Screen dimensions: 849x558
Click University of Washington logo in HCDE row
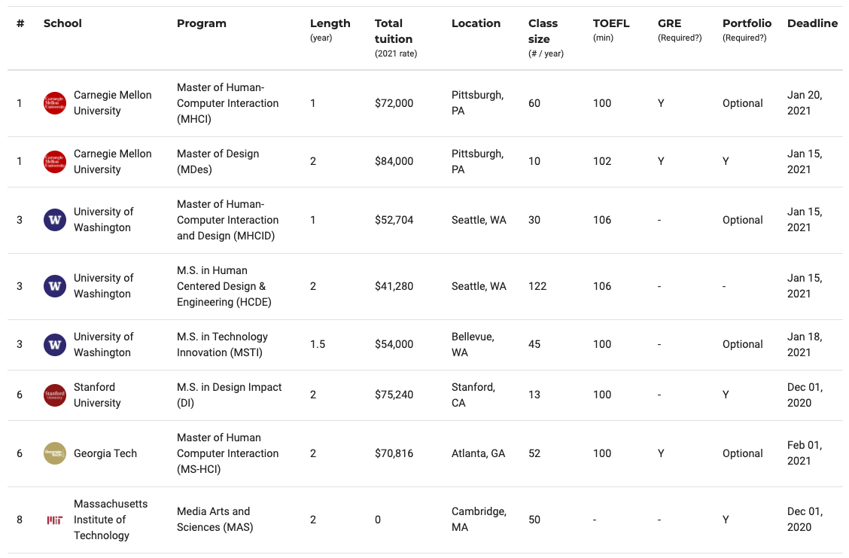click(55, 286)
